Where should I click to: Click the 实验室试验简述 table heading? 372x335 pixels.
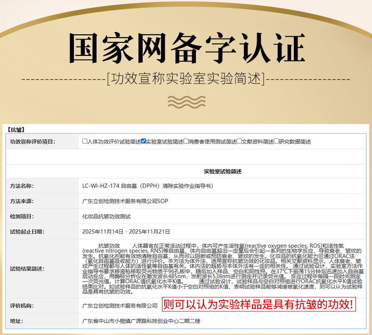click(x=223, y=171)
